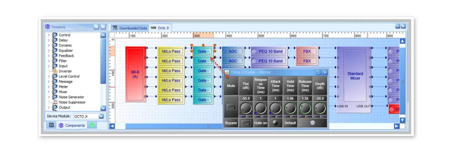The height and width of the screenshot is (149, 453).
Task: Select the Standard Mixer block
Action: (x=355, y=76)
